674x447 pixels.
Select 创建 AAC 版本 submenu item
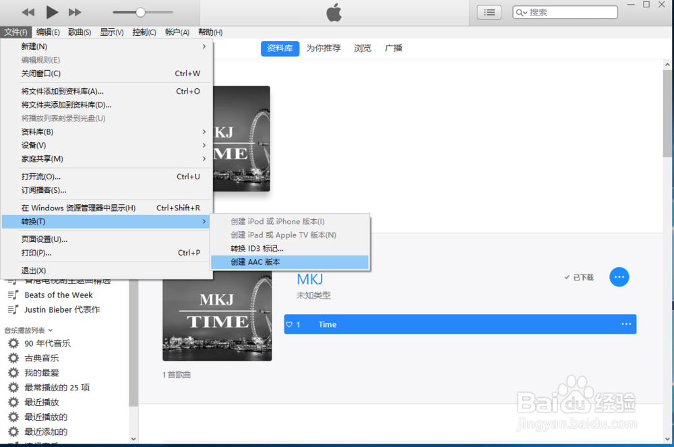tap(290, 262)
